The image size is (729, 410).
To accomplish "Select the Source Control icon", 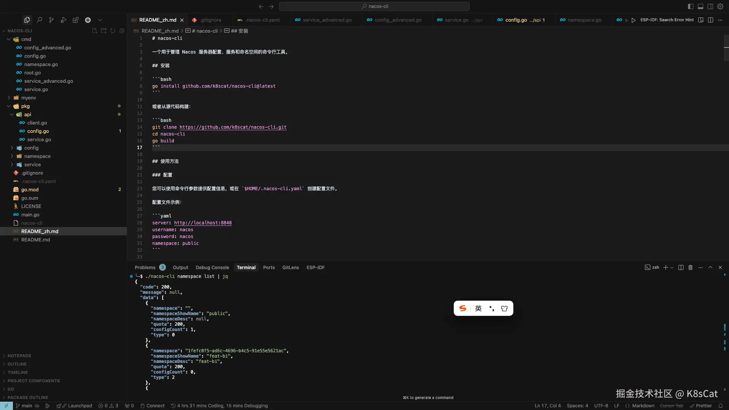I will (52, 20).
